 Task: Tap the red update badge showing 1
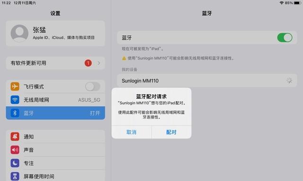tap(88, 63)
